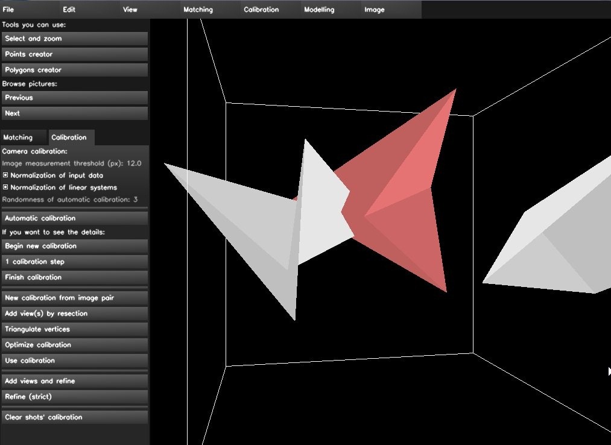The image size is (611, 445).
Task: Start Optimize calibration
Action: pyautogui.click(x=75, y=345)
